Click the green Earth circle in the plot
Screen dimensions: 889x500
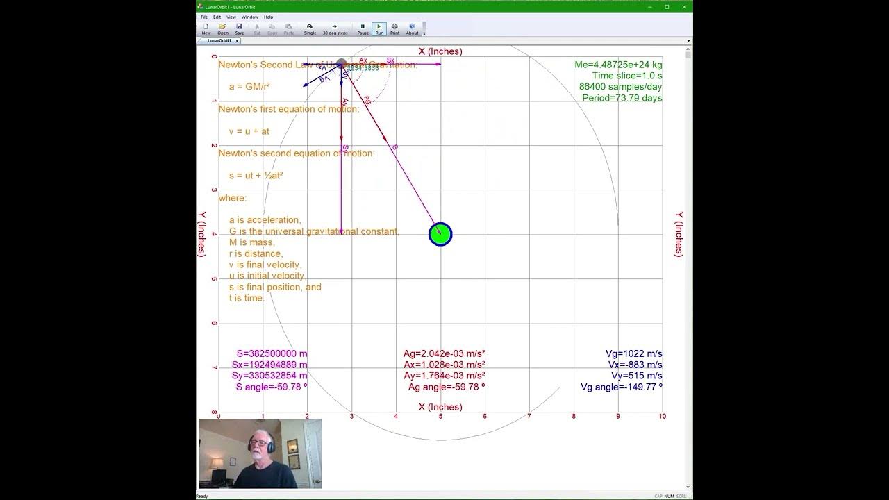point(440,234)
